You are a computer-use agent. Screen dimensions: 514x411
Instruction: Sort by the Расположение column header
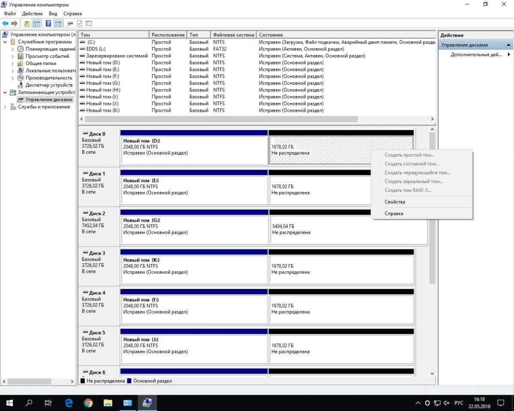point(168,35)
